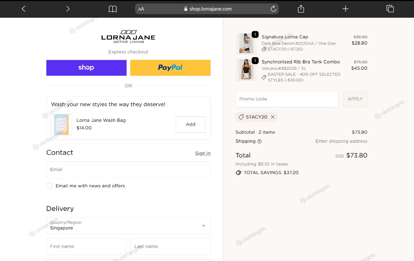Click the struck-through $36.00 cap price
The width and height of the screenshot is (414, 261).
coord(361,37)
